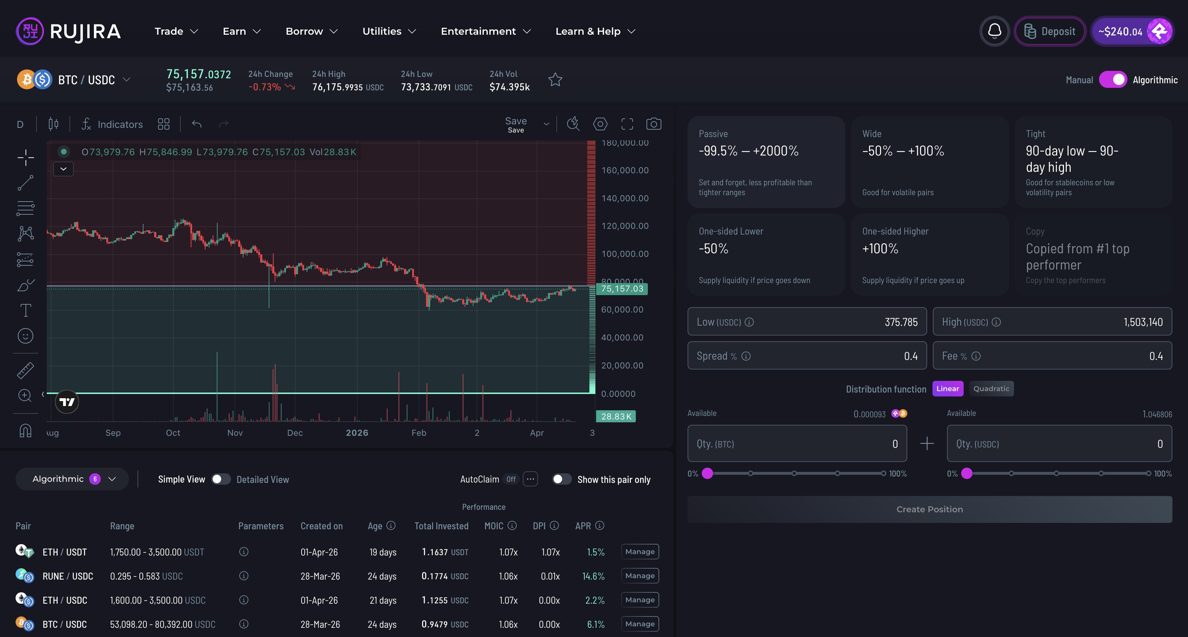The height and width of the screenshot is (637, 1188).
Task: Open the Entertainment menu
Action: 486,31
